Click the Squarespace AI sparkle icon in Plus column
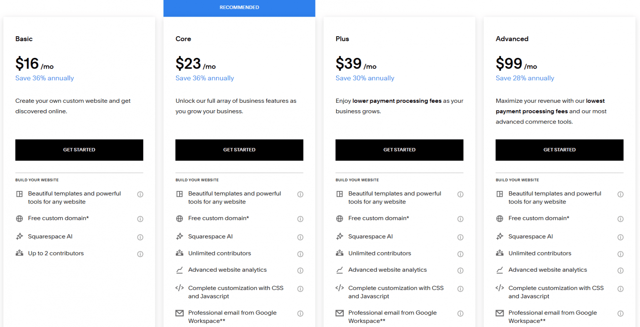 tap(340, 236)
